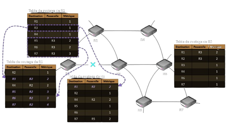The width and height of the screenshot is (229, 128).
Task: Select the R7 row in R2 routing table
Action: point(53,54)
